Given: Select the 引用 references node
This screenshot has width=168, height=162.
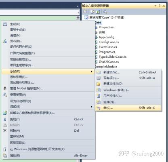Looking at the screenshot, I should pyautogui.click(x=102, y=32).
